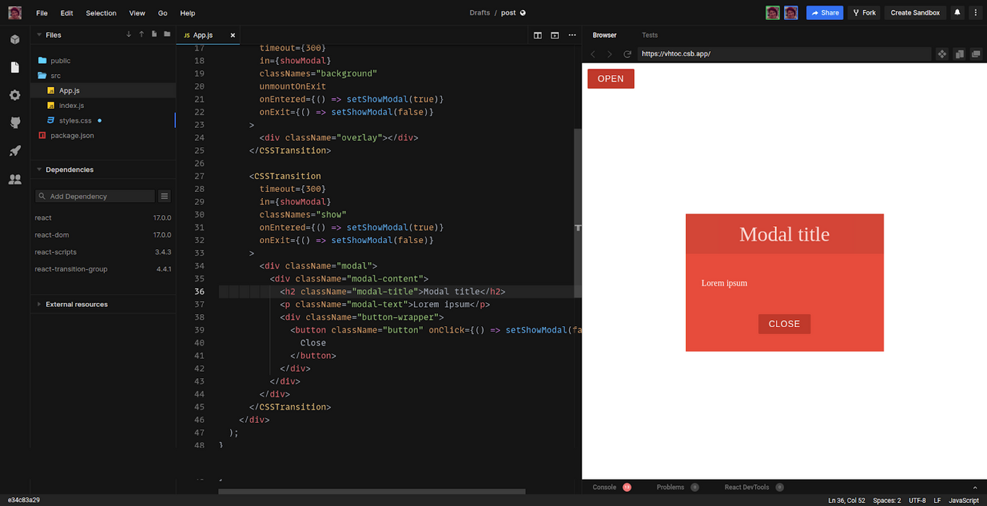
Task: Open the GitHub panel icon
Action: click(15, 122)
